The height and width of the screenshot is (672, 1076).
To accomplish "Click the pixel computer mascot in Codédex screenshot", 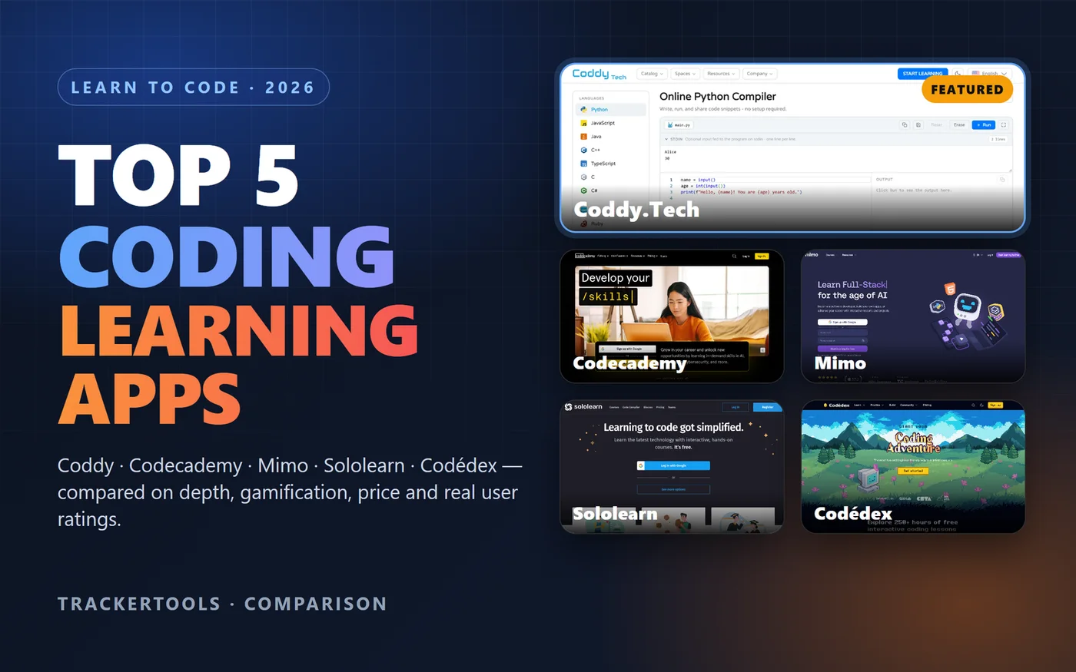I will (868, 478).
